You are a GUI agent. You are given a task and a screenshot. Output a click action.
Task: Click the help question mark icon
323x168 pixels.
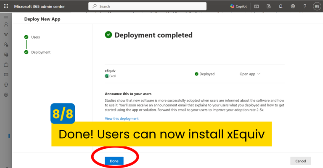[x=304, y=6]
